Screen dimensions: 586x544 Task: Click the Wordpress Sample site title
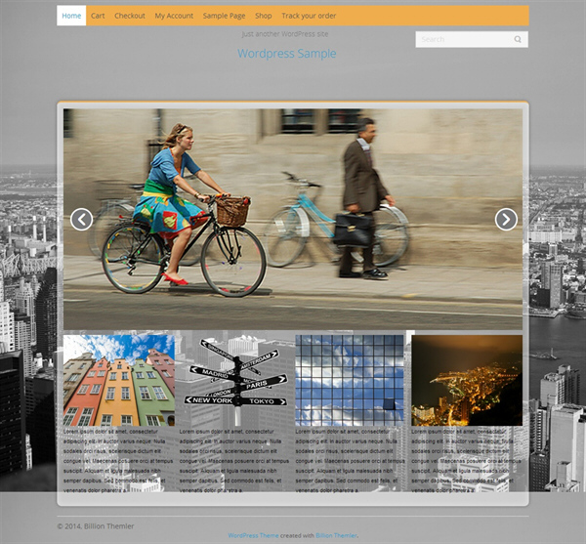286,54
